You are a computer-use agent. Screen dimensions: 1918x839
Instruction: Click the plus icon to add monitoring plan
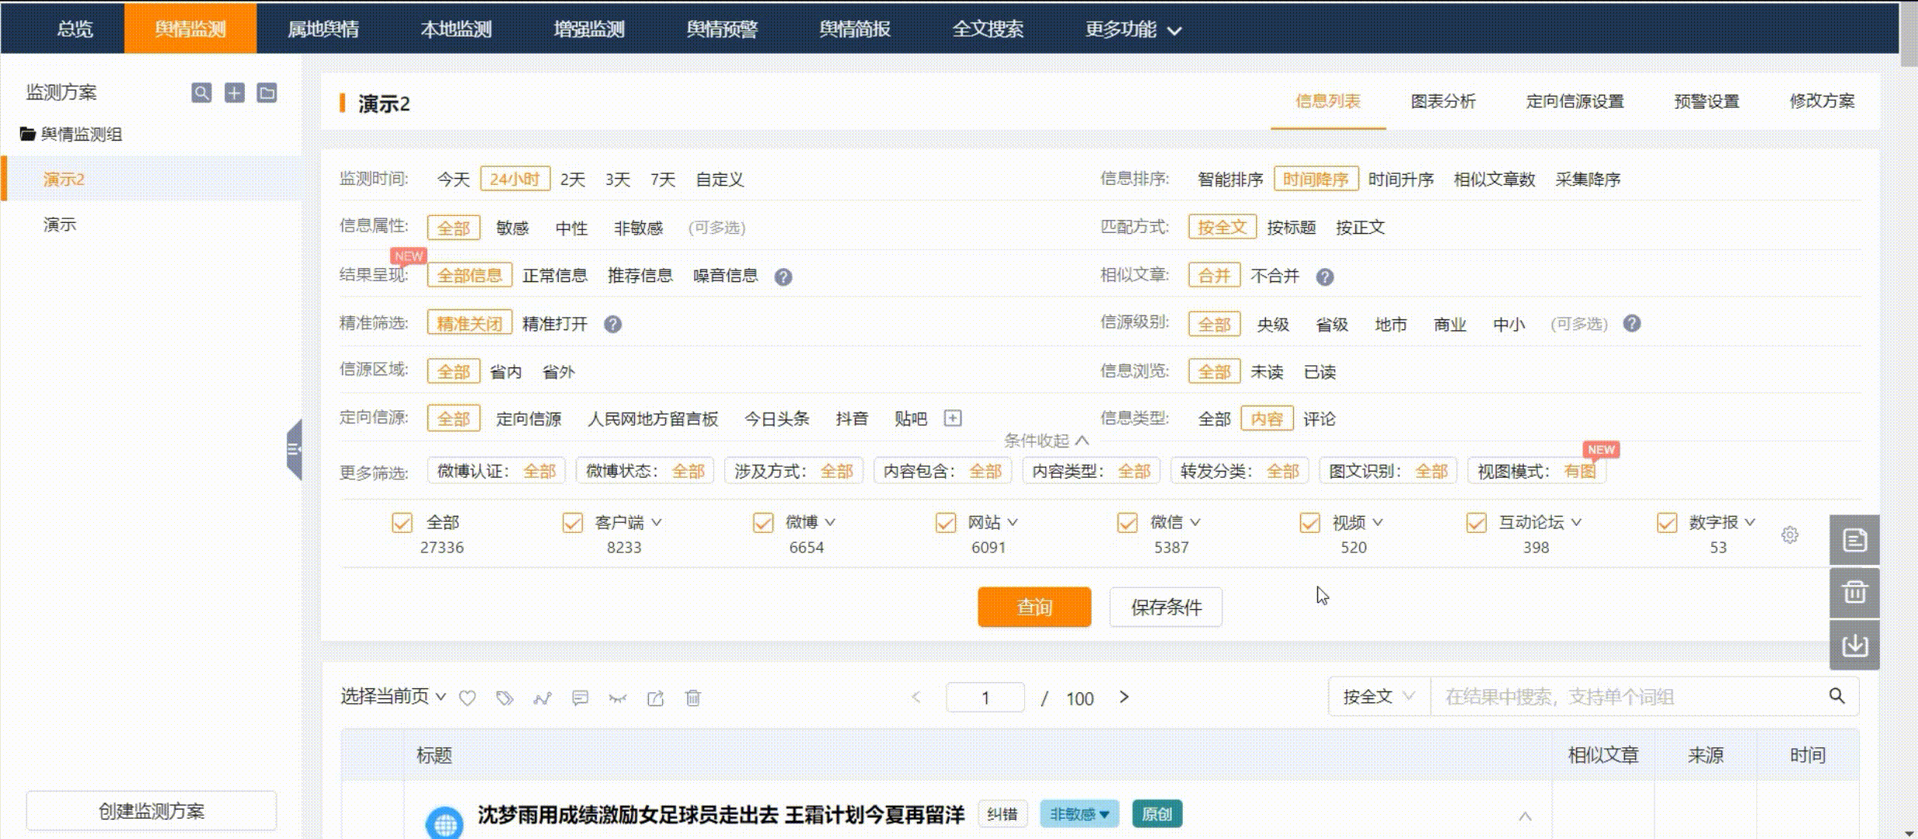[x=234, y=92]
